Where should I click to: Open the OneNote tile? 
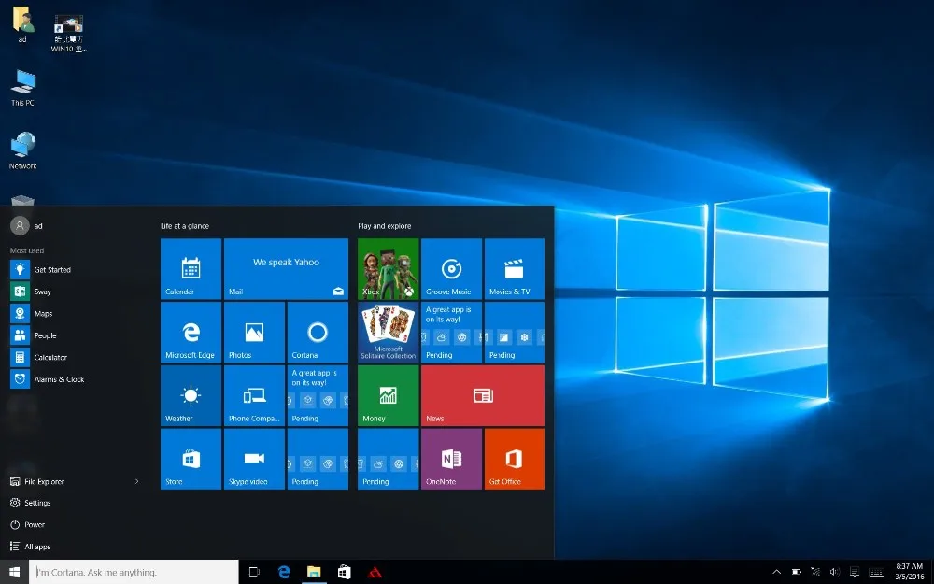tap(451, 459)
